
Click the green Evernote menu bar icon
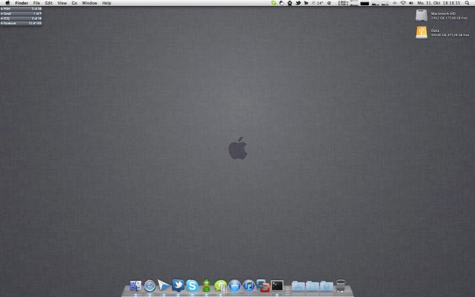274,3
